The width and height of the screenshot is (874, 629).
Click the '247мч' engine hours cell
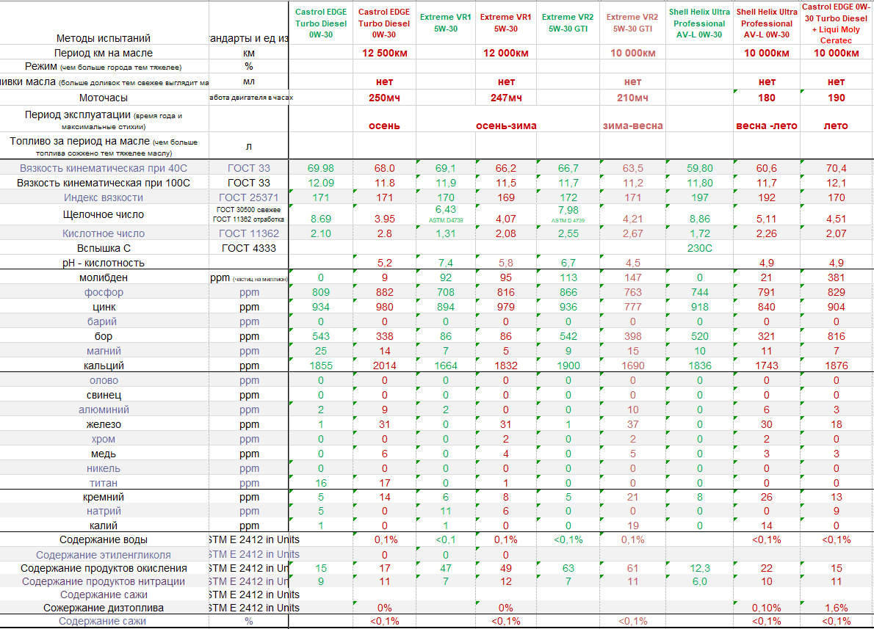[505, 98]
